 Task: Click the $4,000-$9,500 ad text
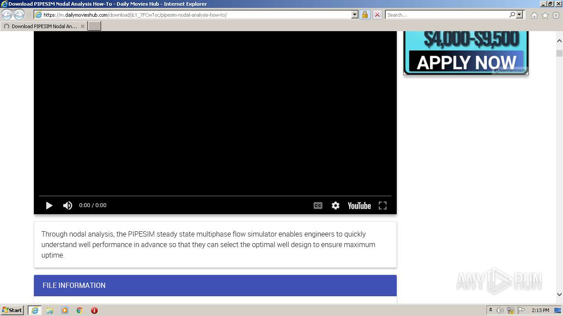471,39
